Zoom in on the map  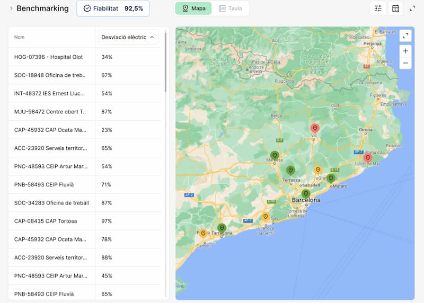pos(405,51)
